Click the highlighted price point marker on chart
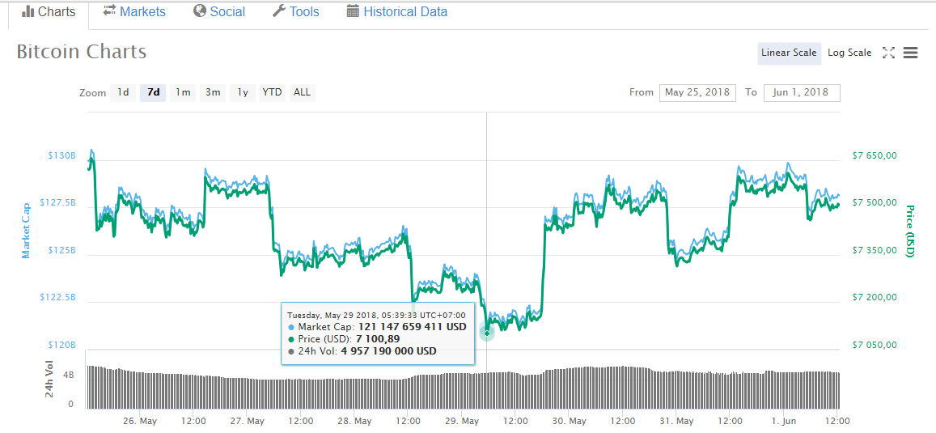Screen dimensions: 936x433 [x=487, y=333]
